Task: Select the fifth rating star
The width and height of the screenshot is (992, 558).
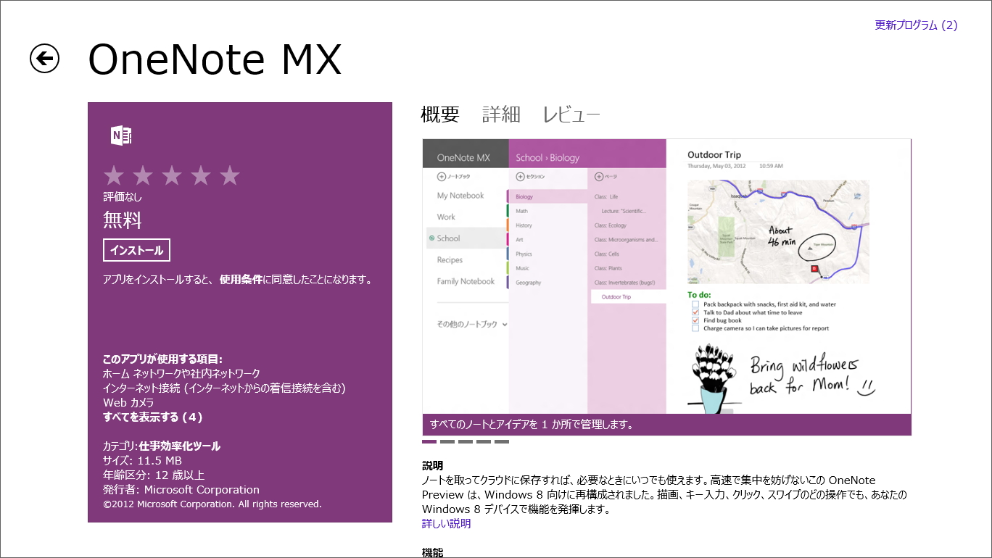Action: tap(231, 175)
